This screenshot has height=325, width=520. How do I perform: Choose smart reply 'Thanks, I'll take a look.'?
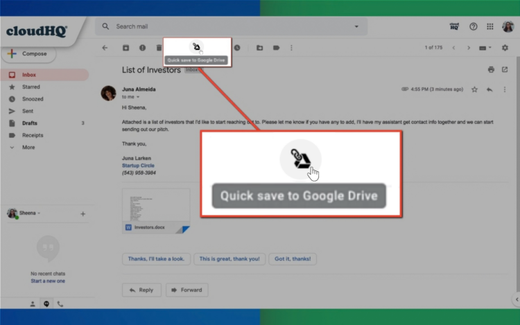(156, 258)
